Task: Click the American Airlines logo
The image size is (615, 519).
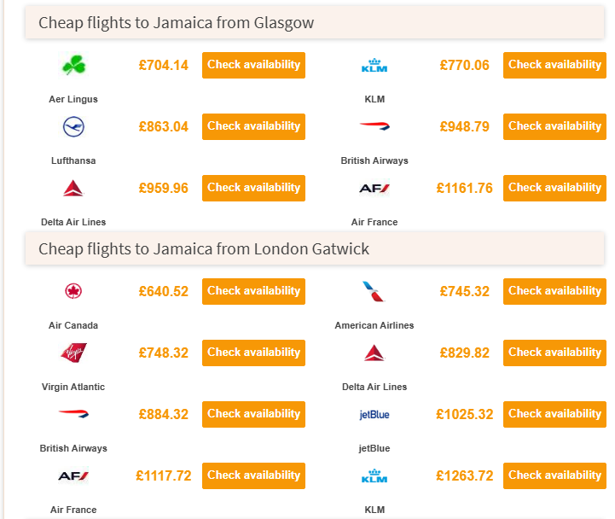Action: coord(374,291)
